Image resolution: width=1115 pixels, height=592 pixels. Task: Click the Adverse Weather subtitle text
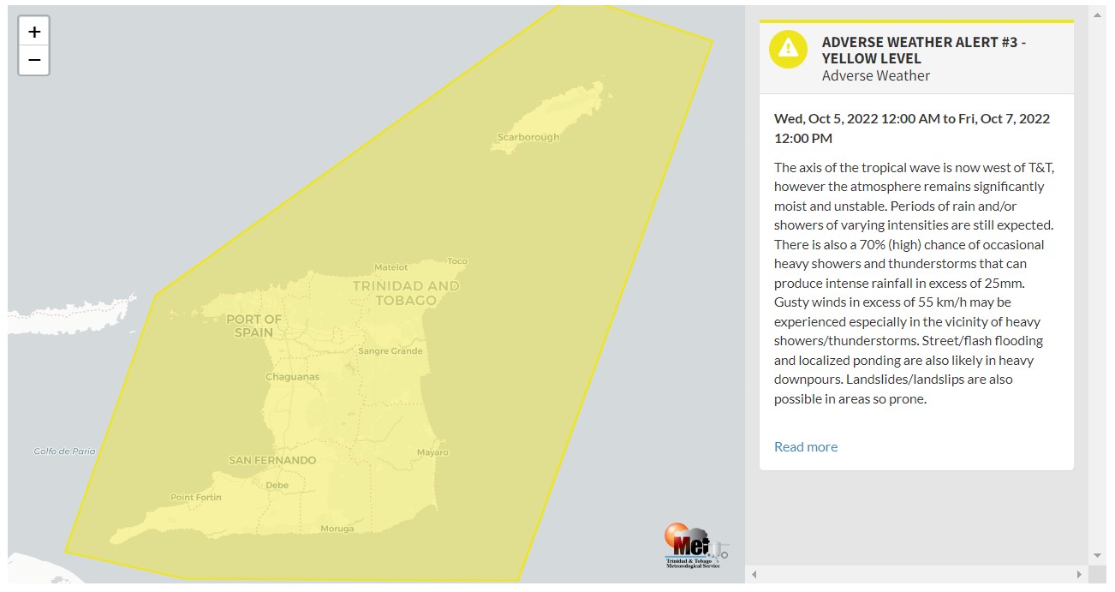(876, 75)
